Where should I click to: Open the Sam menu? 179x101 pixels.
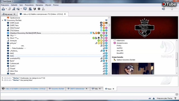(x=21, y=5)
